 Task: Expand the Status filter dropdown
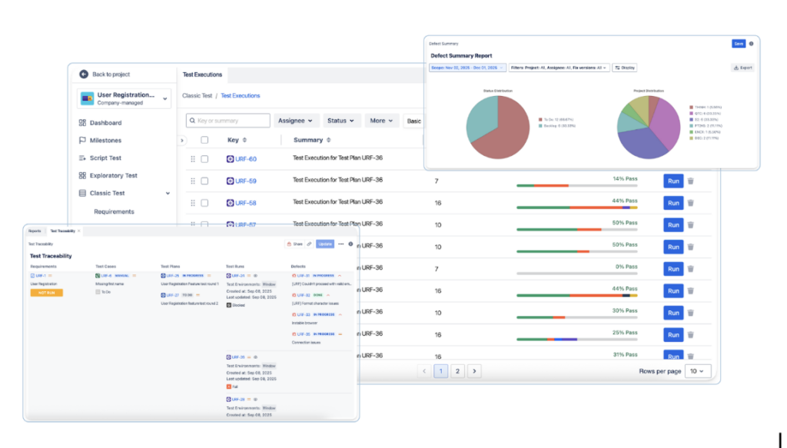340,121
